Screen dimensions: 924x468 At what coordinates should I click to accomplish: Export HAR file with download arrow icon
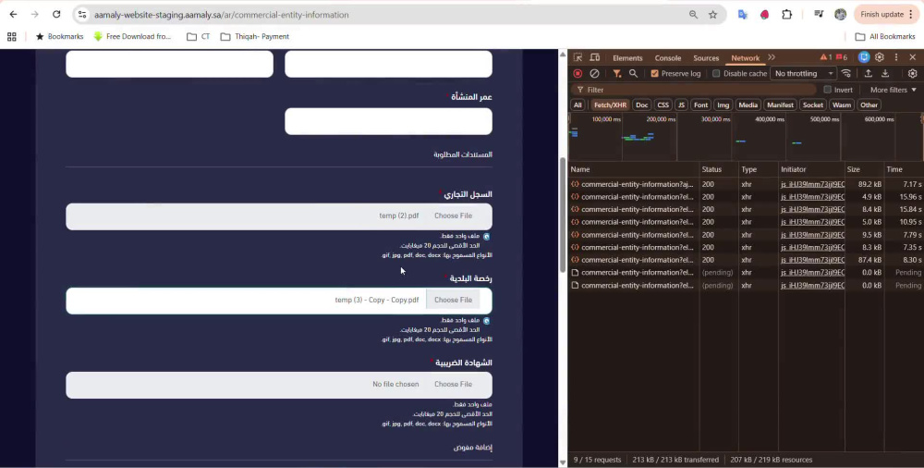coord(885,73)
